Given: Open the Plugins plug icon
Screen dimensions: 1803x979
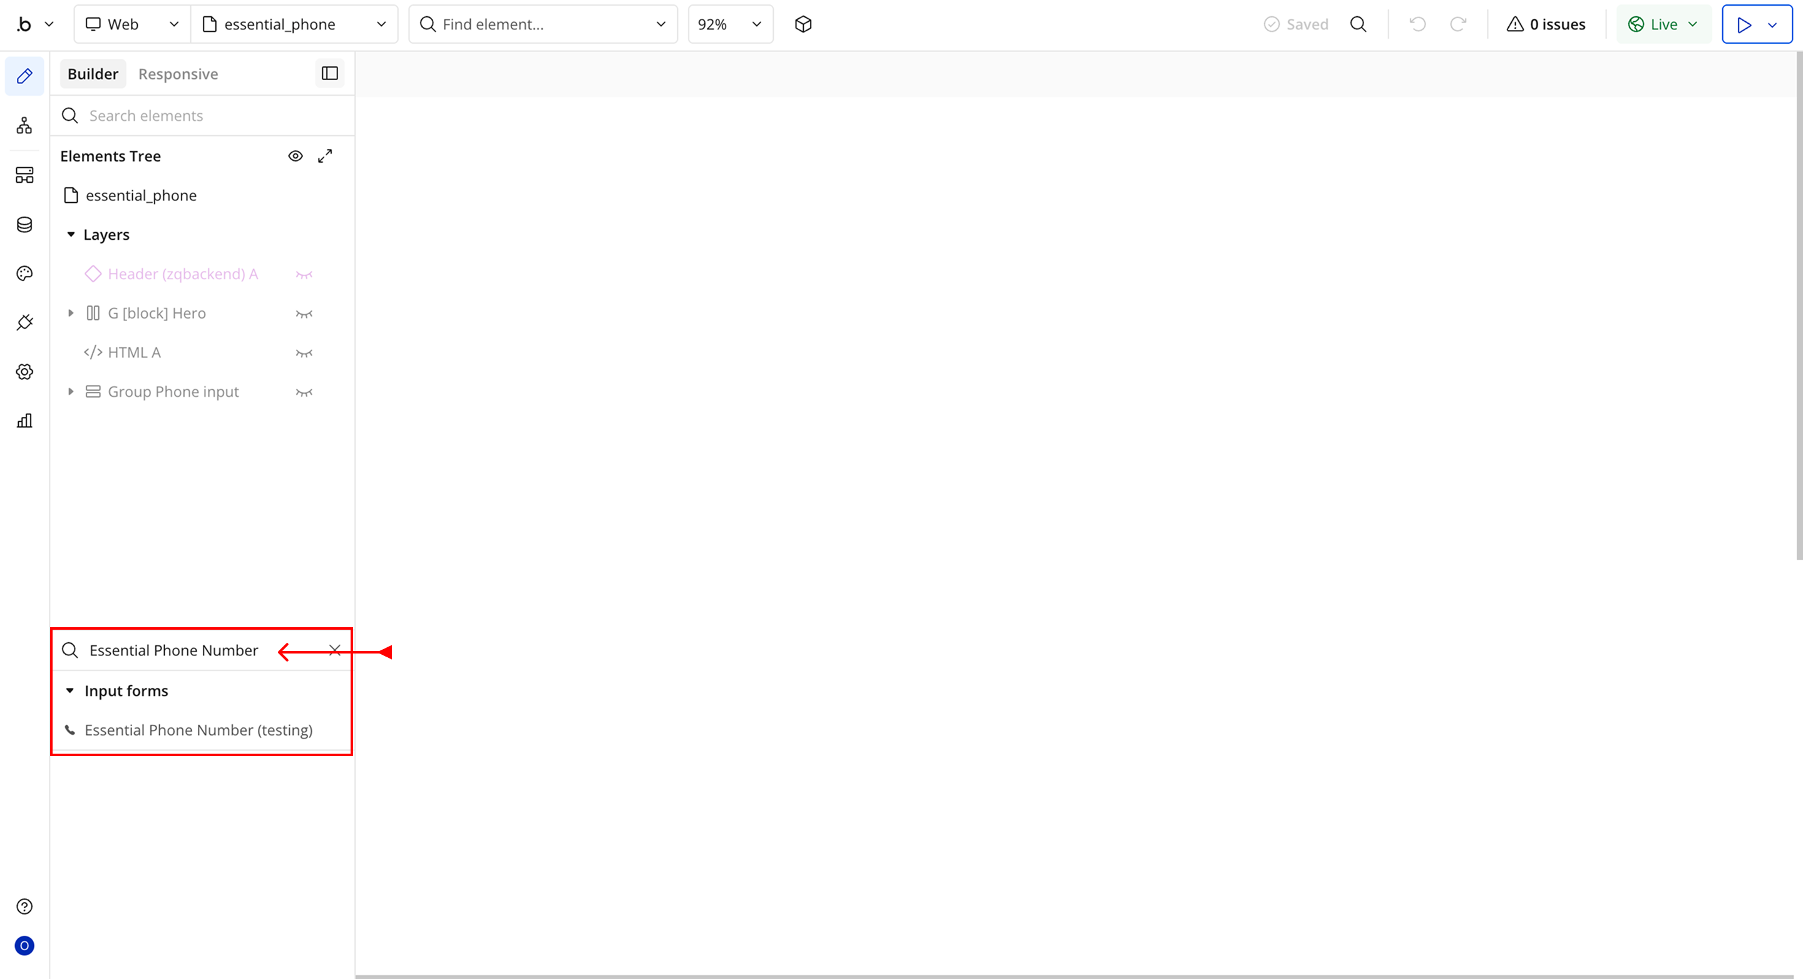Looking at the screenshot, I should coord(24,322).
